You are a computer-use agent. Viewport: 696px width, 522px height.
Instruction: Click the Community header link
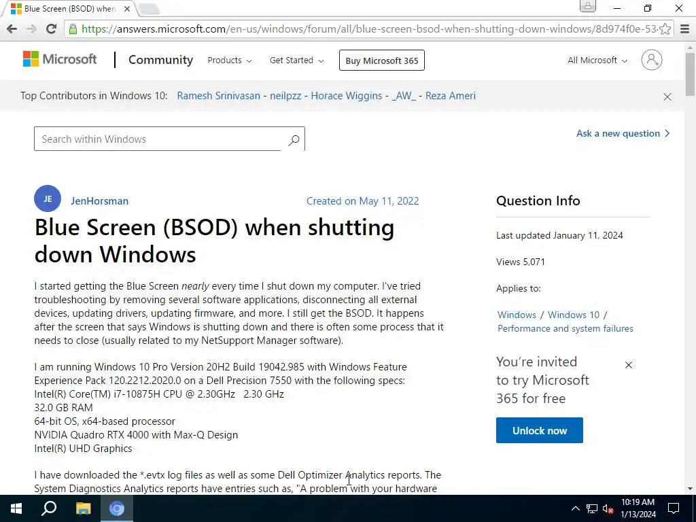(x=160, y=60)
